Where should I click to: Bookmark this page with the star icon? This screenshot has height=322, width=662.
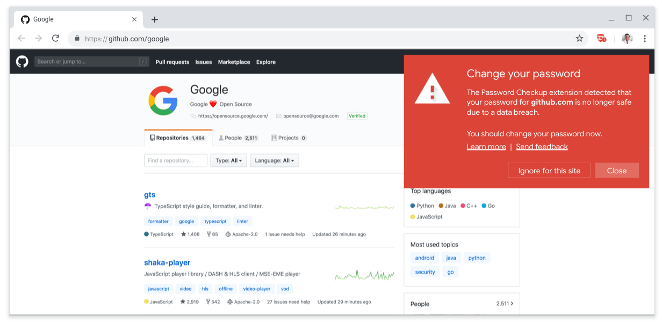coord(579,39)
